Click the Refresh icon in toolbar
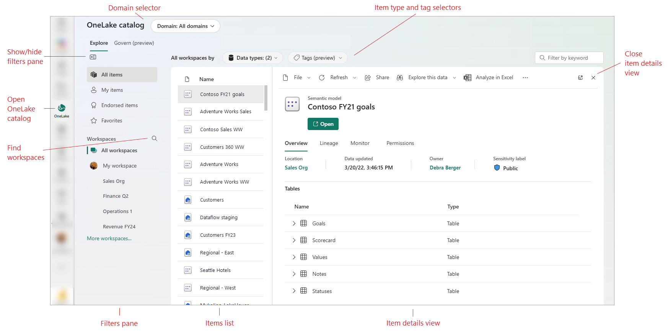The image size is (668, 332). tap(322, 78)
